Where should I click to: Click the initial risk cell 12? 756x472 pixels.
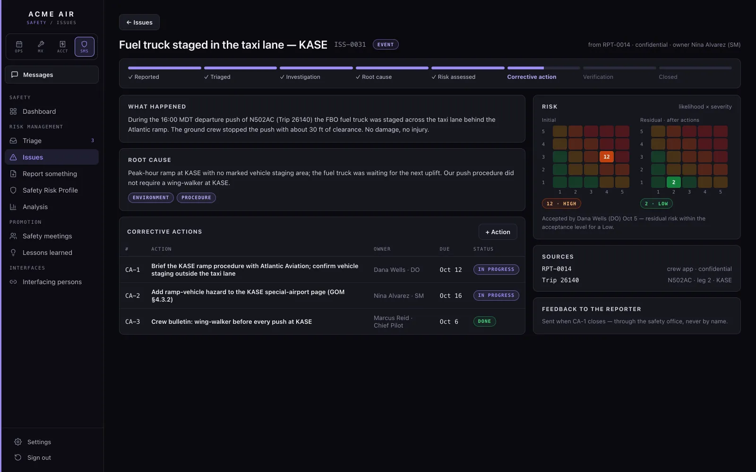(607, 157)
